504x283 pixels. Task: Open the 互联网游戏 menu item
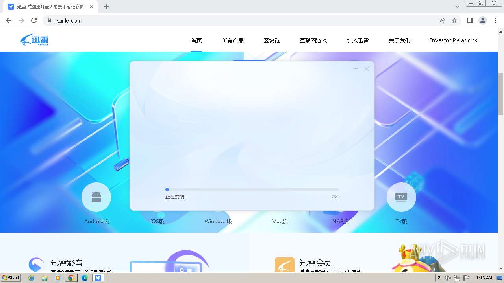(x=313, y=40)
